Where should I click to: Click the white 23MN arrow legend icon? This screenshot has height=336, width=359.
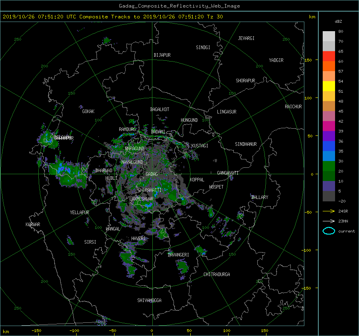point(329,221)
